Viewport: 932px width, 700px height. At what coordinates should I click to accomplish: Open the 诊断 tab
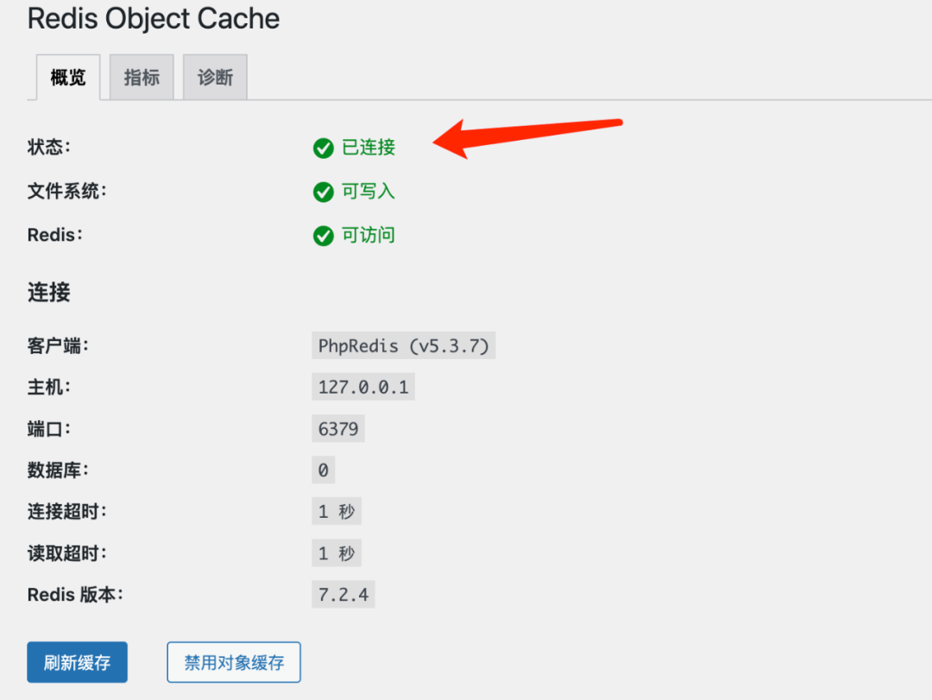tap(215, 78)
